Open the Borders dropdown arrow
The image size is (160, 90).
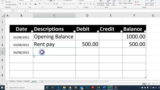pos(32,4)
